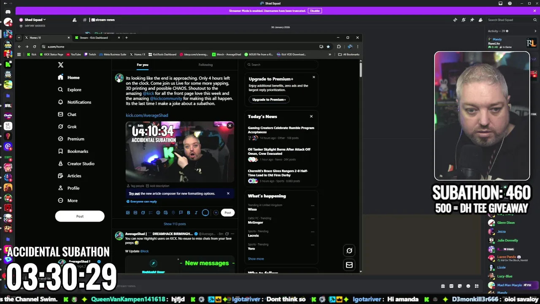Viewport: 540px width, 304px height.
Task: Click the bookmark star in address bar
Action: (328, 46)
